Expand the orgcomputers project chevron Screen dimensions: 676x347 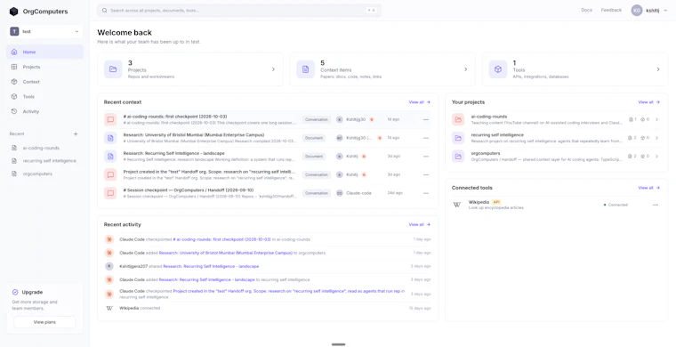pyautogui.click(x=656, y=157)
